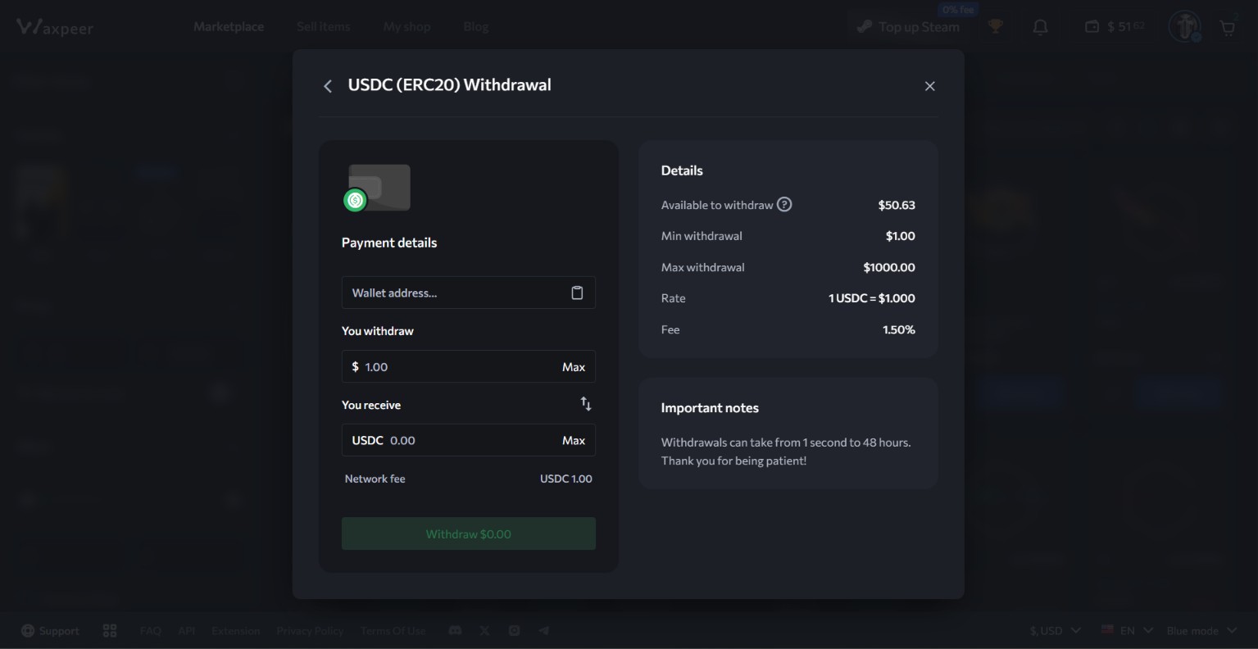Open the Available to withdraw help icon

[x=784, y=205]
